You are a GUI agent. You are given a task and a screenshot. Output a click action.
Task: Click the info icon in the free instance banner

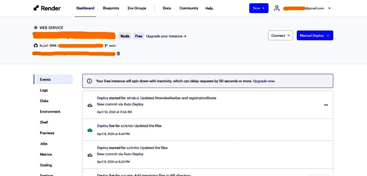pyautogui.click(x=89, y=81)
